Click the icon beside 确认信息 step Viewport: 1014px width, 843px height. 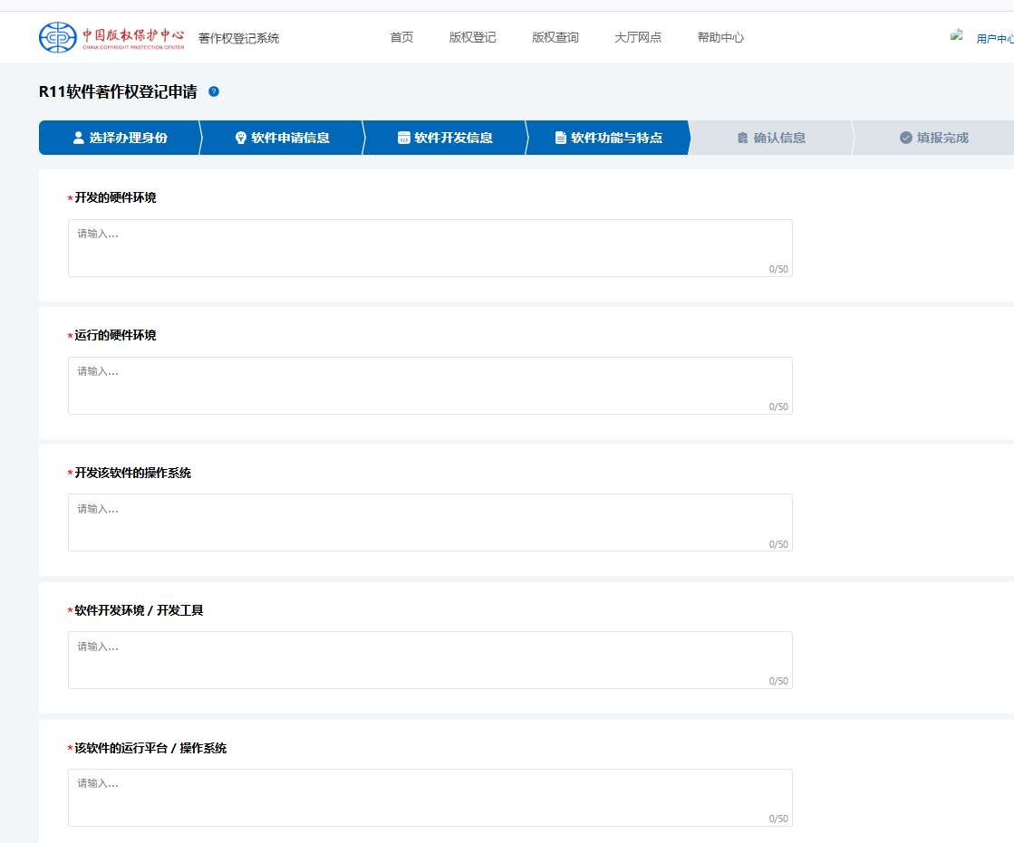(743, 138)
